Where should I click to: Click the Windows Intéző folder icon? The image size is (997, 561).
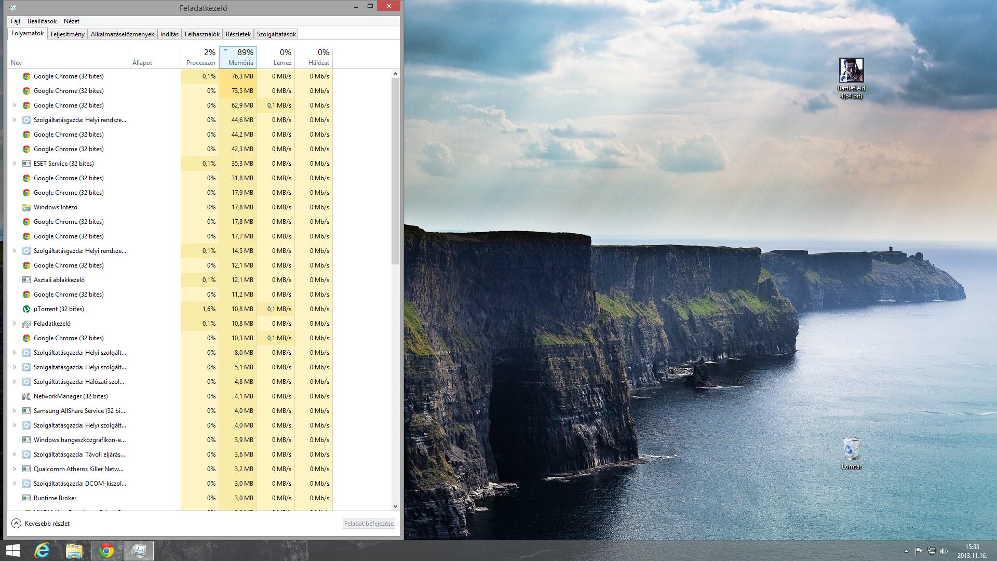(x=26, y=207)
